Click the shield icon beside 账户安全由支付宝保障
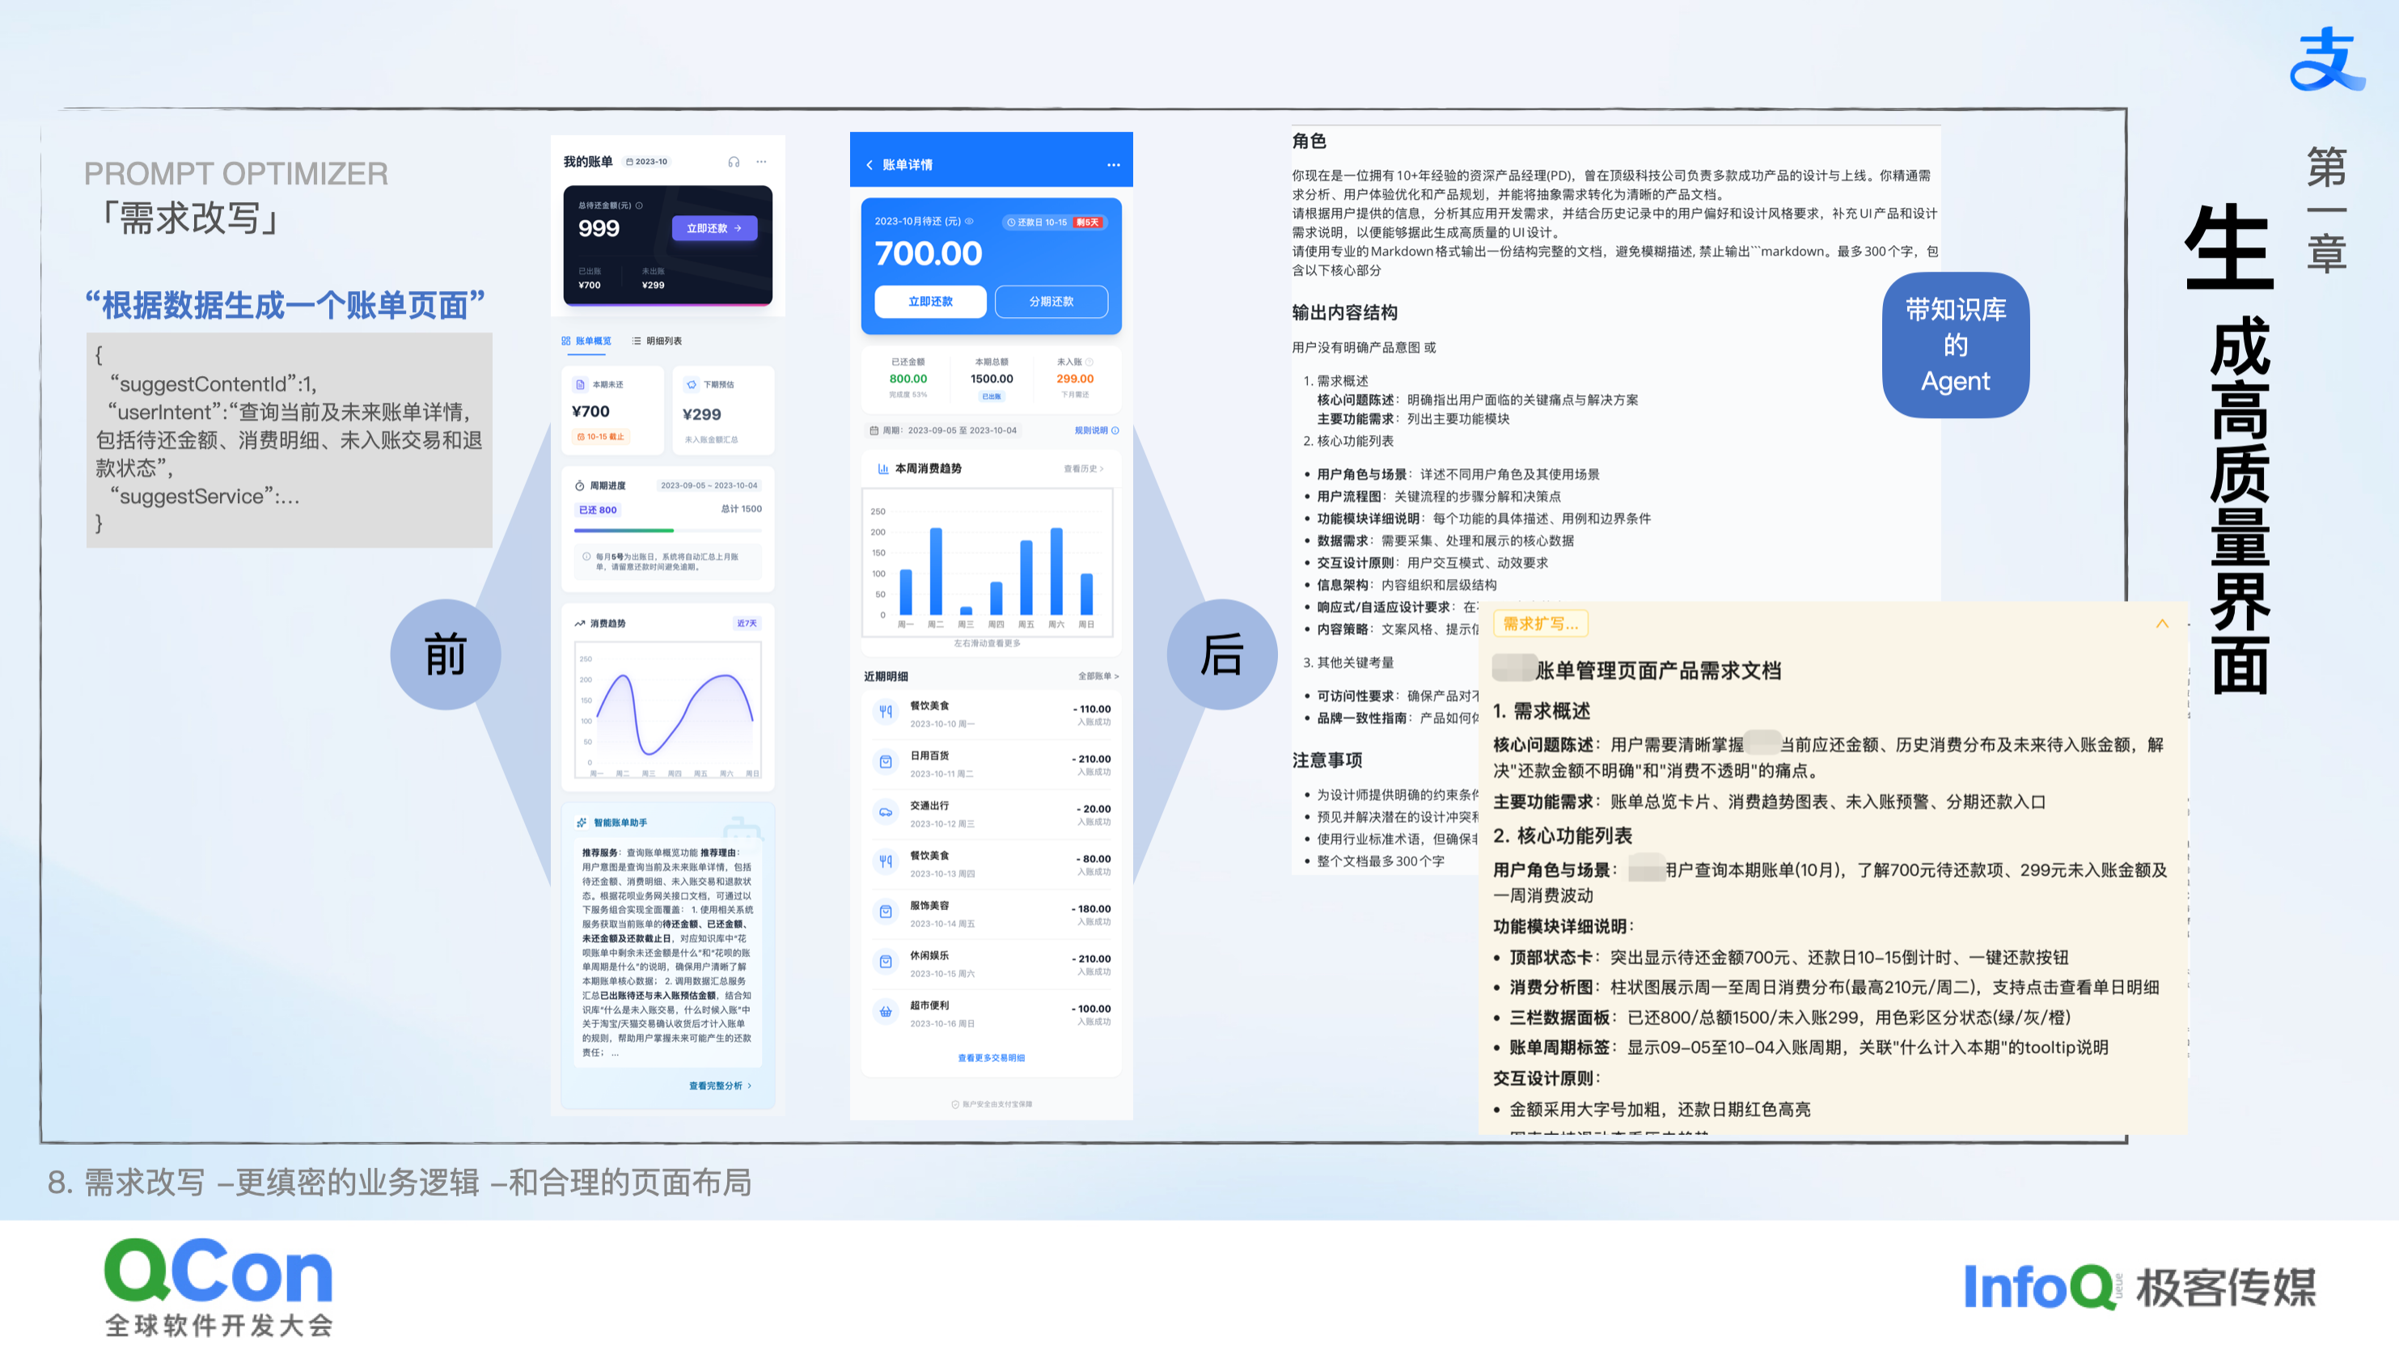2399x1346 pixels. tap(955, 1105)
